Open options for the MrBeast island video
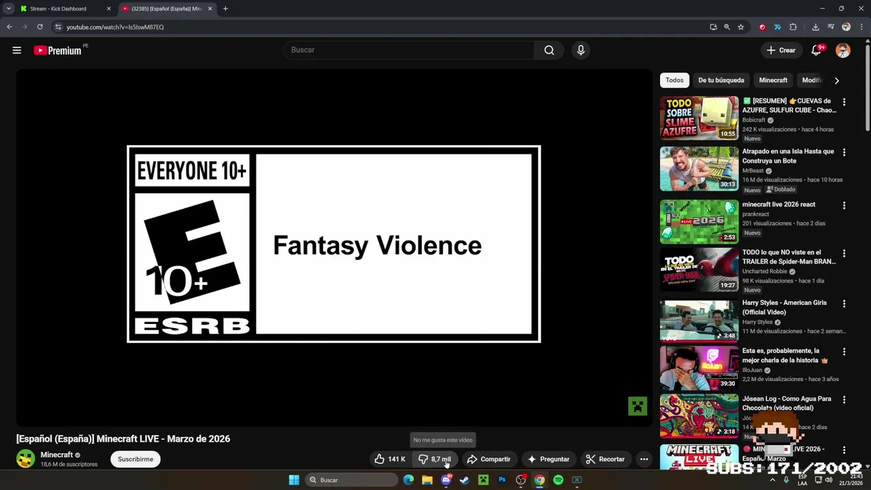 (x=844, y=152)
